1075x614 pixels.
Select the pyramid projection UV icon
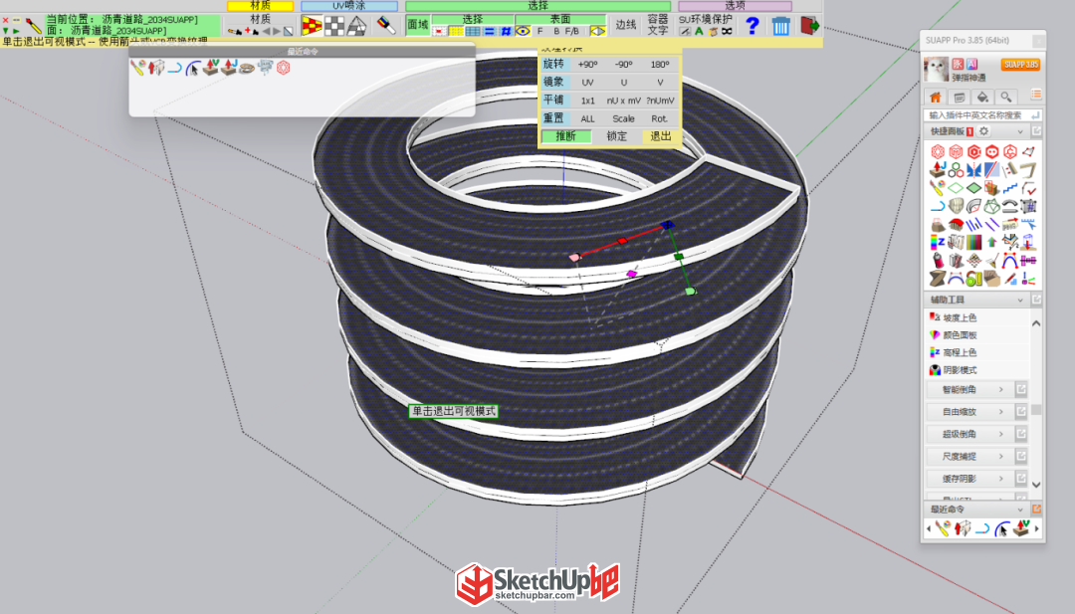[x=356, y=26]
